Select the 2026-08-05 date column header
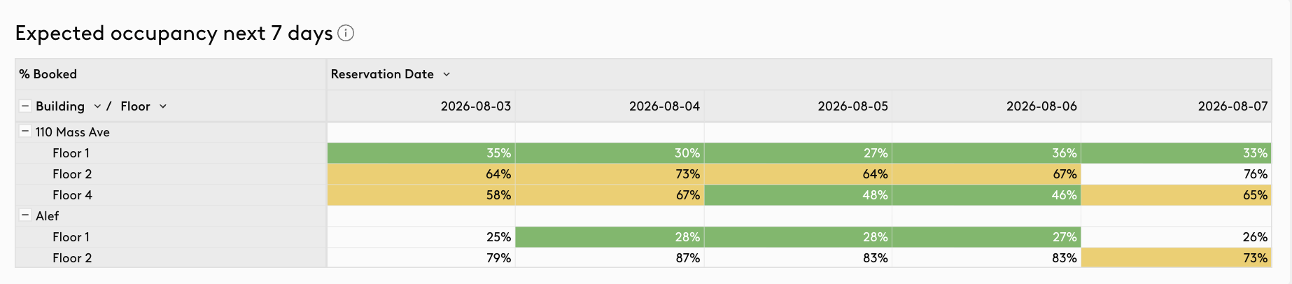1292x284 pixels. [x=852, y=106]
